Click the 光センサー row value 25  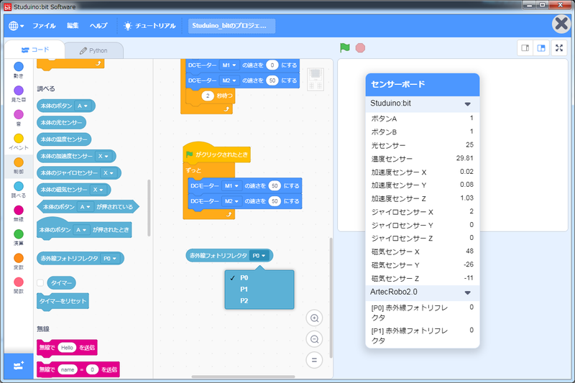[x=469, y=144]
